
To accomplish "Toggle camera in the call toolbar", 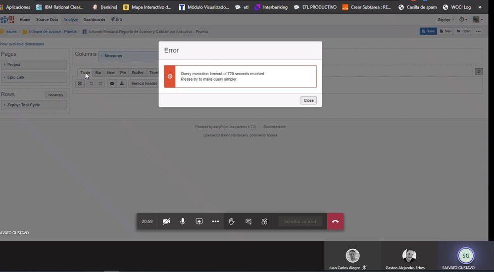I will (x=166, y=222).
